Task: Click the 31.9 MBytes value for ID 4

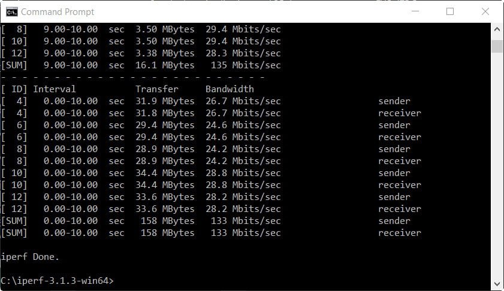Action: 165,101
